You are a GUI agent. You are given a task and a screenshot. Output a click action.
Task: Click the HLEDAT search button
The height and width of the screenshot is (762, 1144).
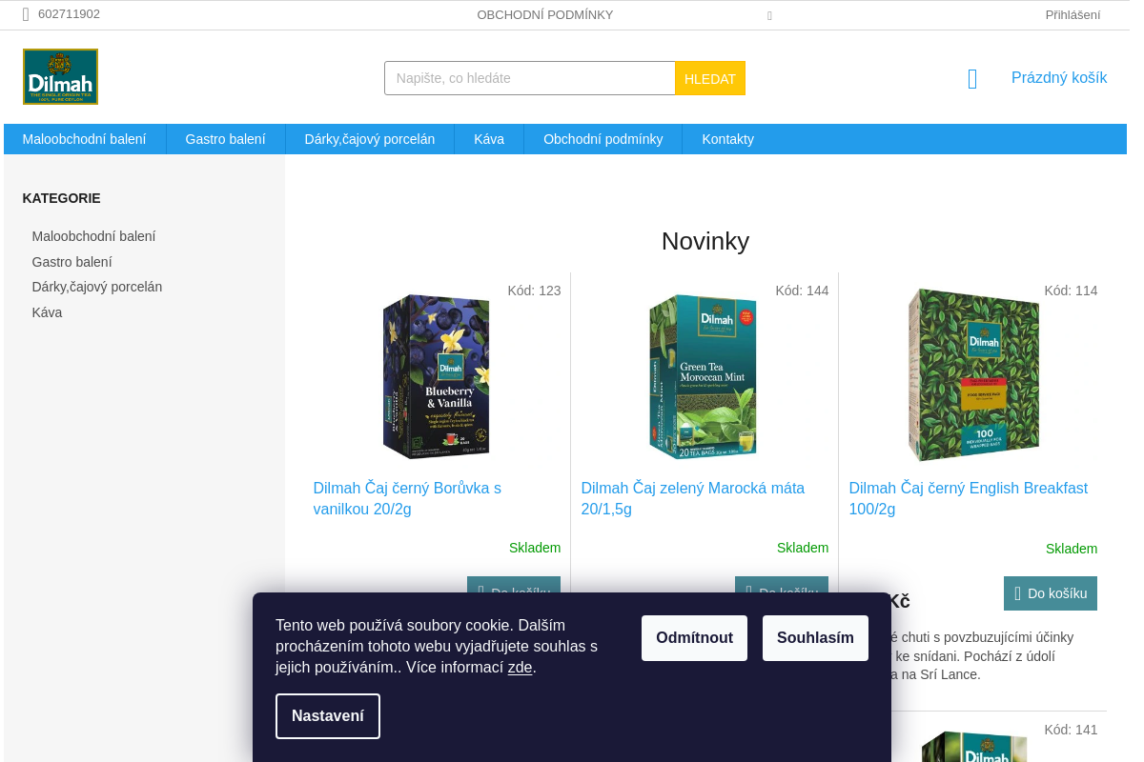click(x=710, y=78)
